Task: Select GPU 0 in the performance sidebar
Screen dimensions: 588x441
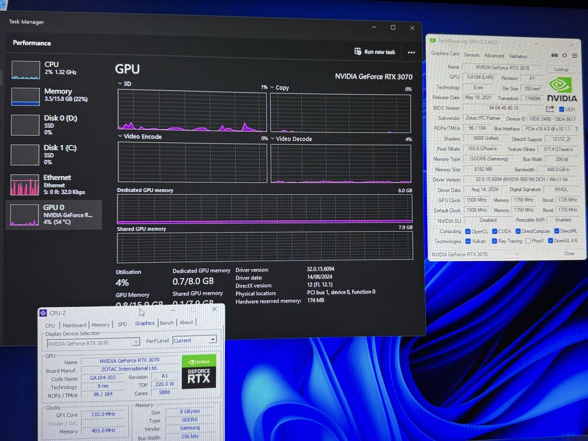Action: 54,215
